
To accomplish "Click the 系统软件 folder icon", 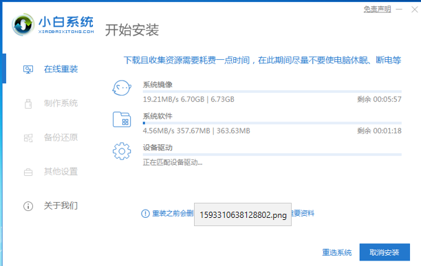I will pos(122,120).
